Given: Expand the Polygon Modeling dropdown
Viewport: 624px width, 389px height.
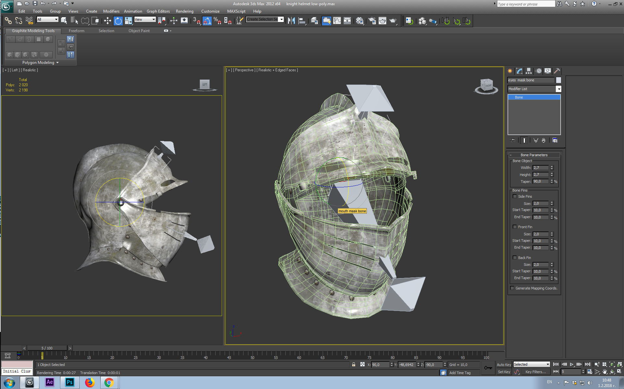Looking at the screenshot, I should pos(41,63).
